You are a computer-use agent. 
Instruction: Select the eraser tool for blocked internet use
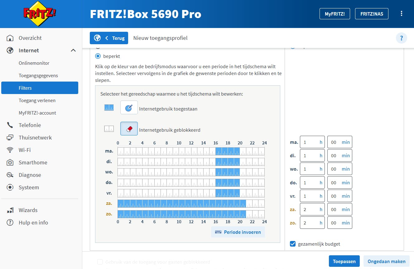point(129,129)
